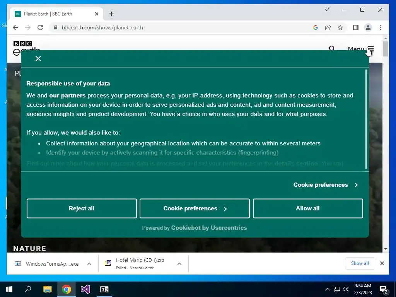
Task: Open 7-Zip from the taskbar
Action: point(104,289)
